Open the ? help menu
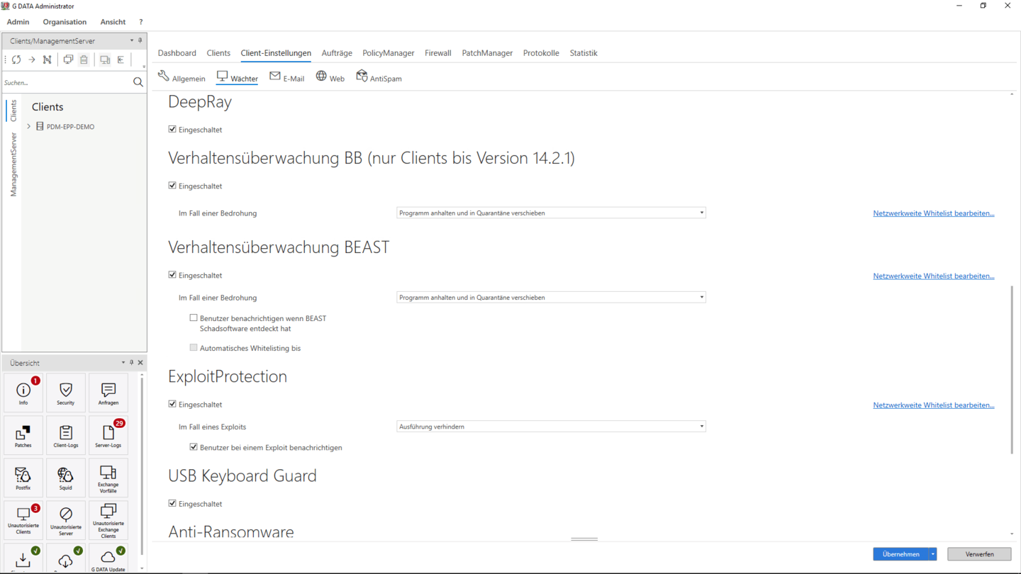The image size is (1021, 574). click(x=140, y=22)
